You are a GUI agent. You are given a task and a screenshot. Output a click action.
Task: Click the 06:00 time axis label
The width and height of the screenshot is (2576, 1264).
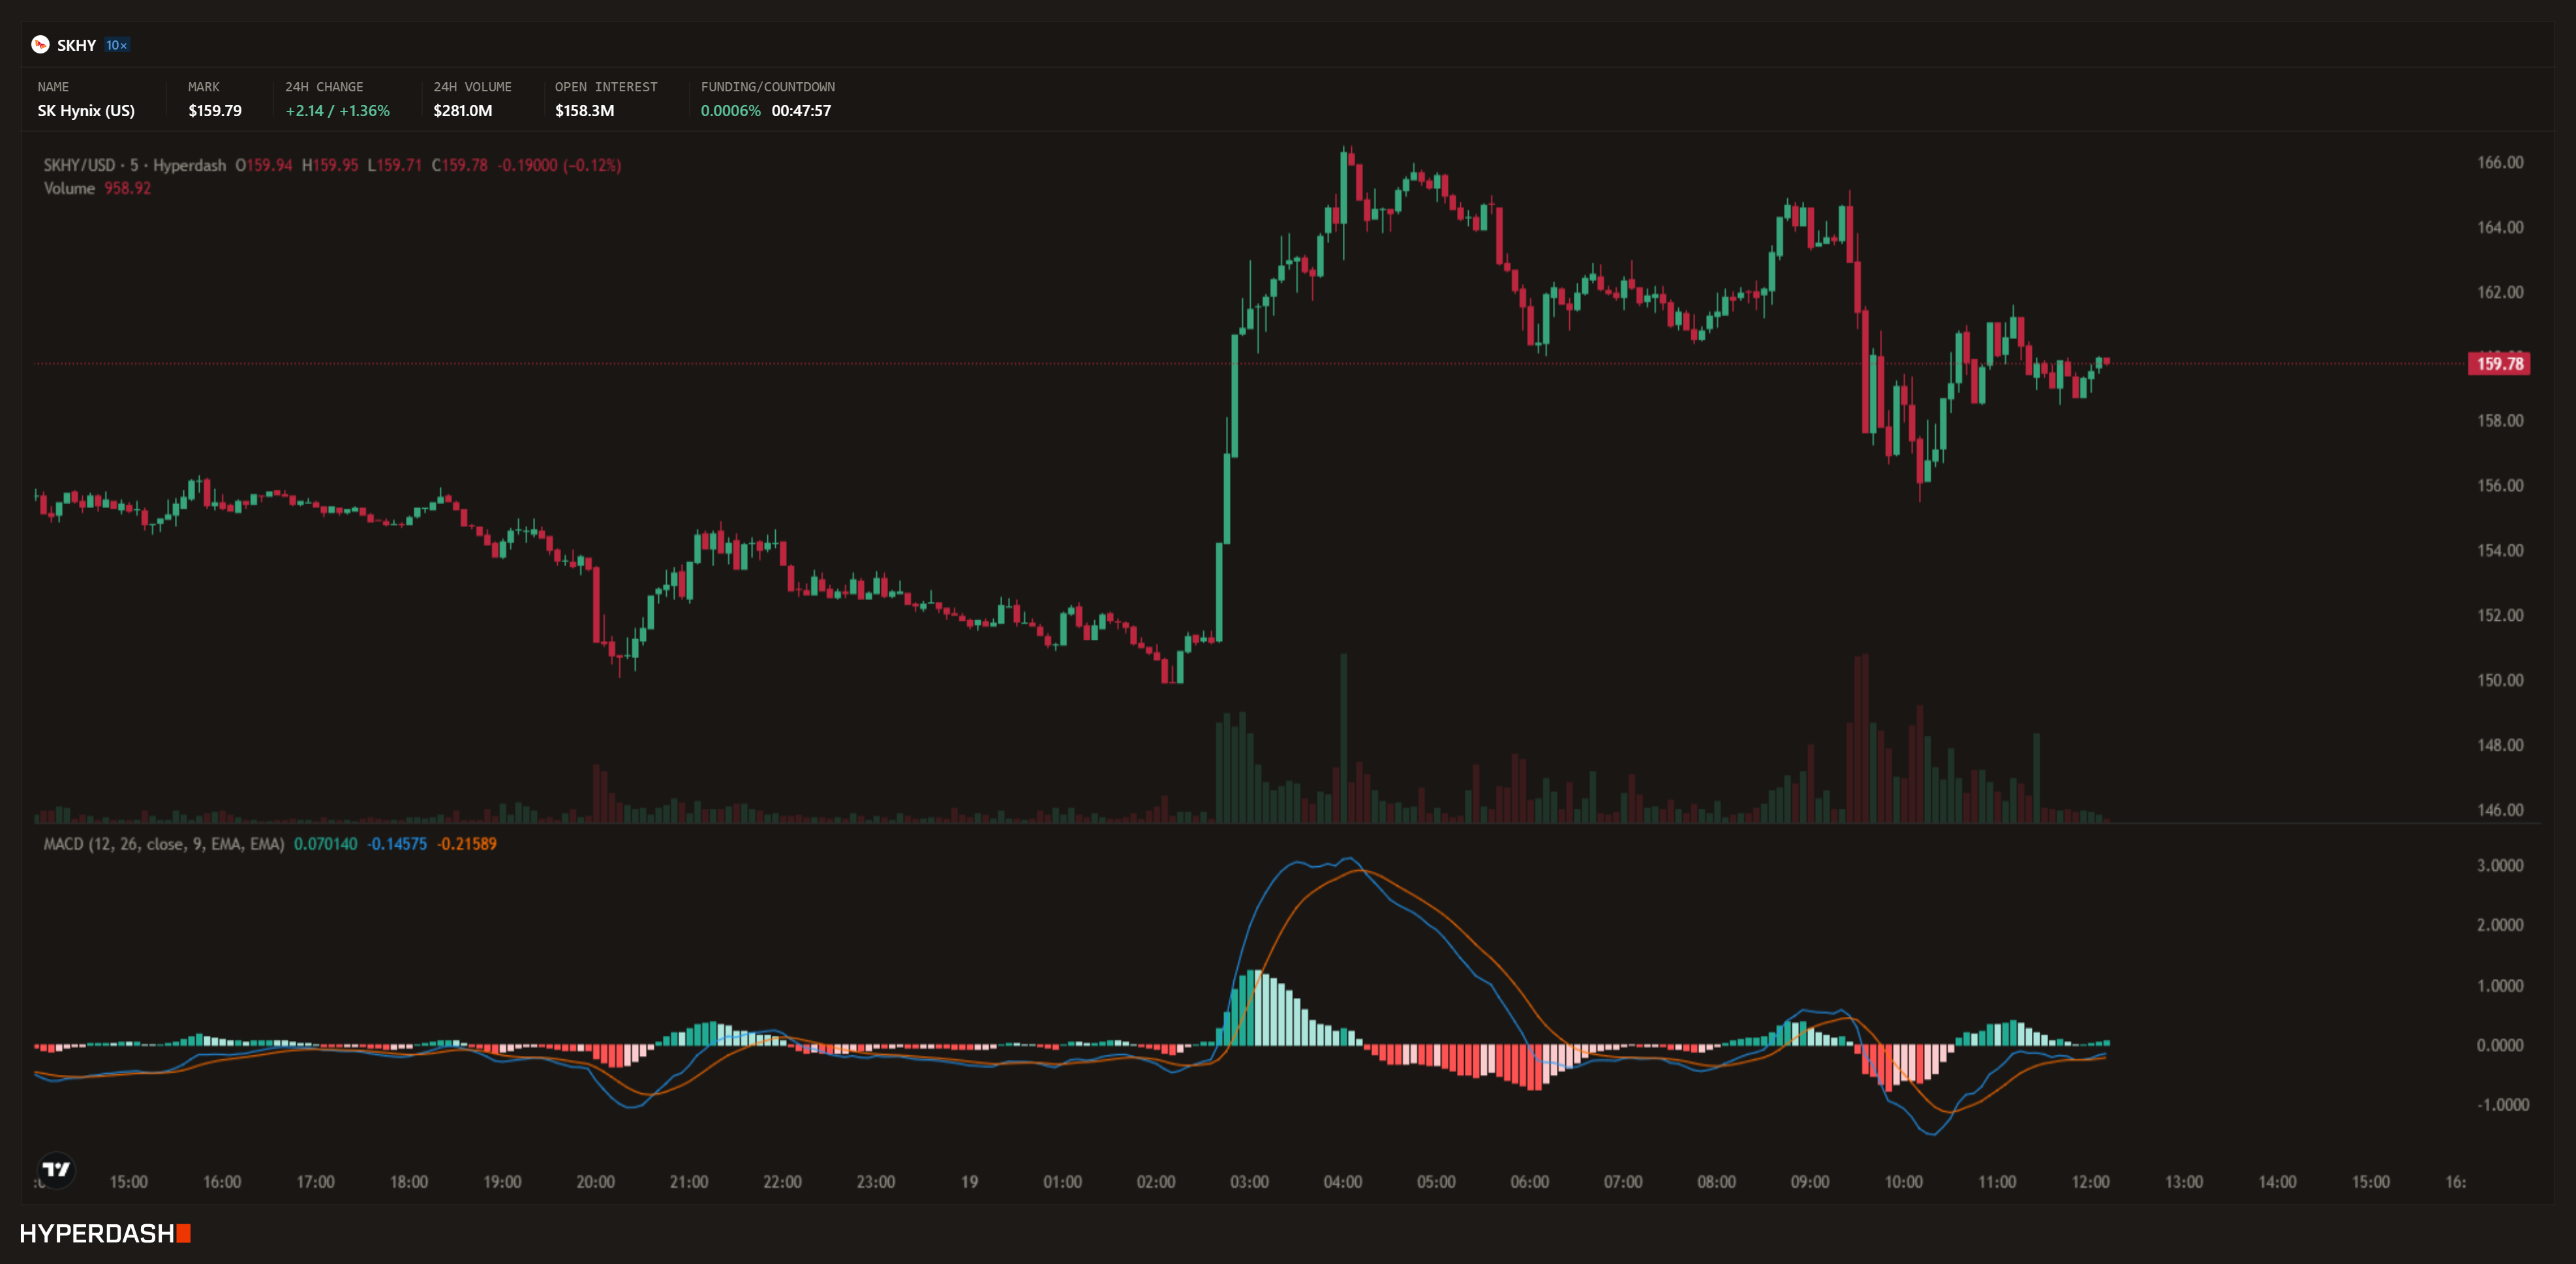point(1530,1182)
